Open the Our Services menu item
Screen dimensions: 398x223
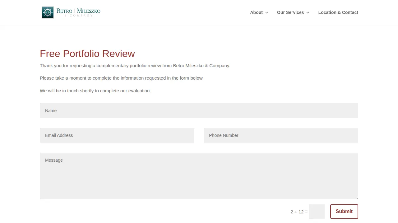tap(290, 12)
